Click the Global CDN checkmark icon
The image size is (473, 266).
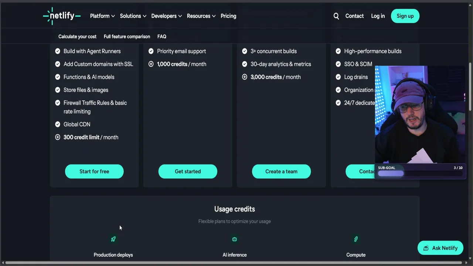point(58,125)
